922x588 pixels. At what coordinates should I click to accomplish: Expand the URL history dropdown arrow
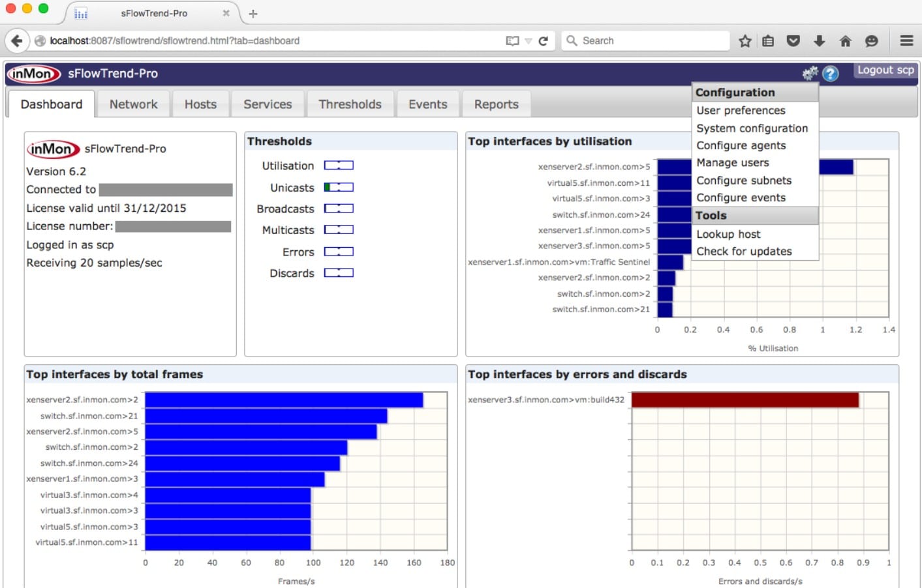pyautogui.click(x=529, y=41)
